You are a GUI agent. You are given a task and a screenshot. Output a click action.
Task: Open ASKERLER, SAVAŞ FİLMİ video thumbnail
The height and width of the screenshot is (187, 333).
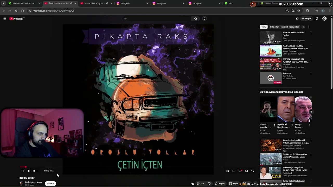pyautogui.click(x=271, y=172)
